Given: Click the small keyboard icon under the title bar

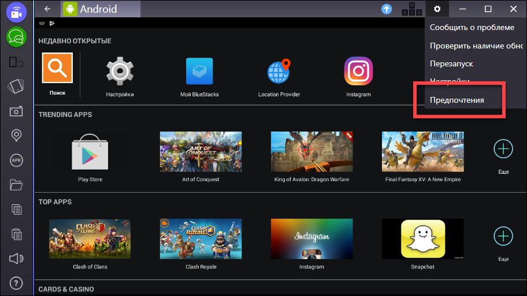Looking at the screenshot, I should [x=42, y=23].
